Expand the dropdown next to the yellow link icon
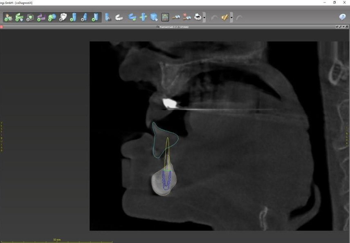The image size is (350, 243). 231,18
